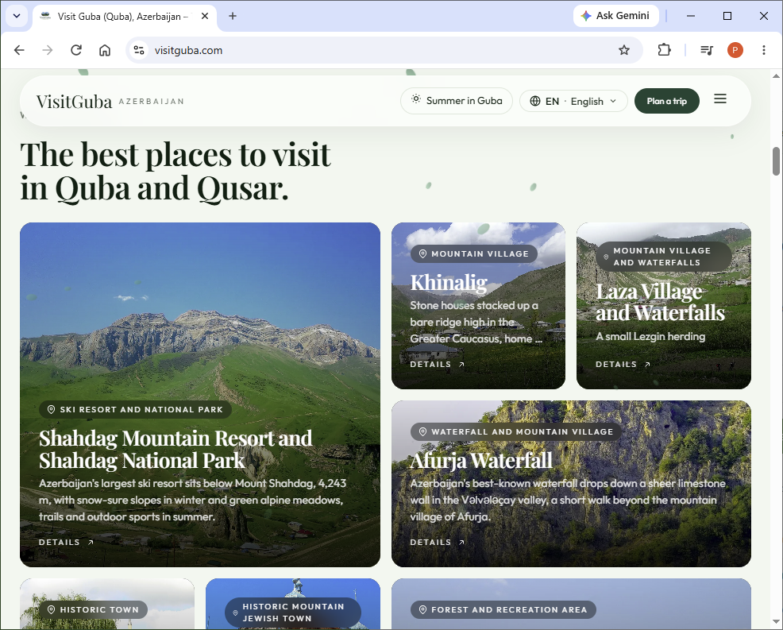This screenshot has height=630, width=783.
Task: Click the Khinalig card title
Action: 449,282
